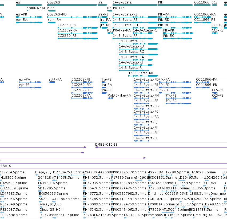Select transcript 14-3-3zeta-RE
Image resolution: width=227 pixels, height=219 pixels.
pyautogui.click(x=135, y=22)
